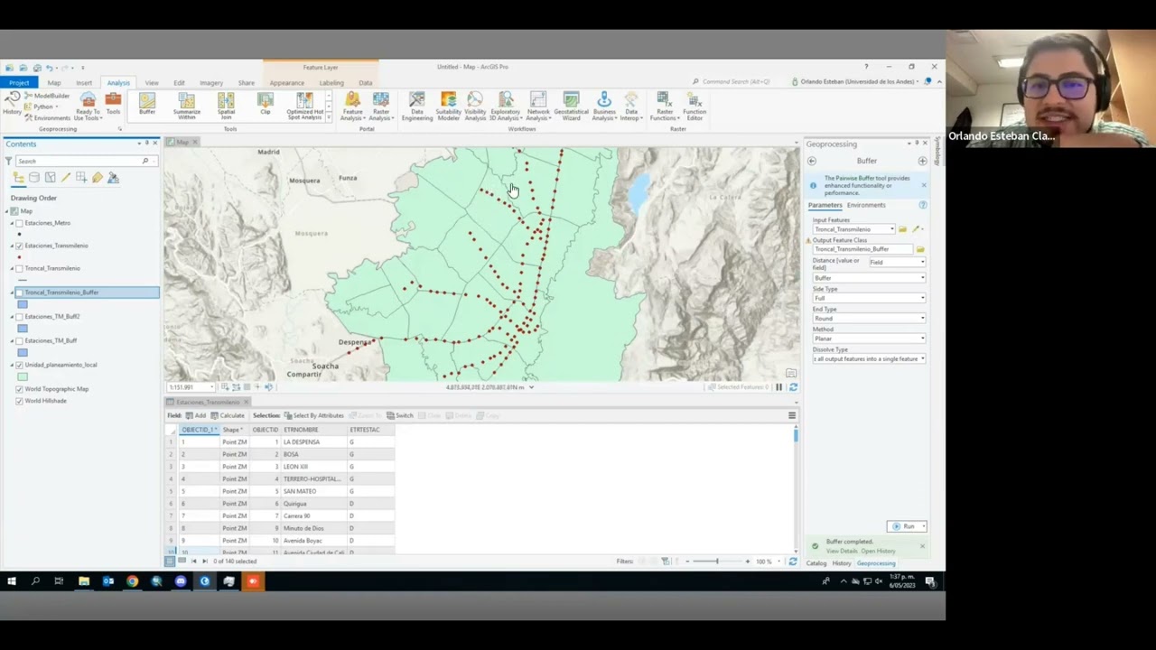Viewport: 1156px width, 650px height.
Task: Open Visibility Analysis
Action: [475, 107]
